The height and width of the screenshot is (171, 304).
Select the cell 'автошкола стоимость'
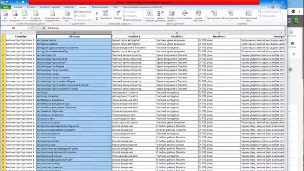(x=74, y=167)
